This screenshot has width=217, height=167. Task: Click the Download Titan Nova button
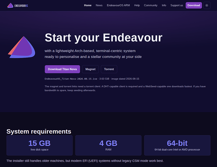(62, 69)
